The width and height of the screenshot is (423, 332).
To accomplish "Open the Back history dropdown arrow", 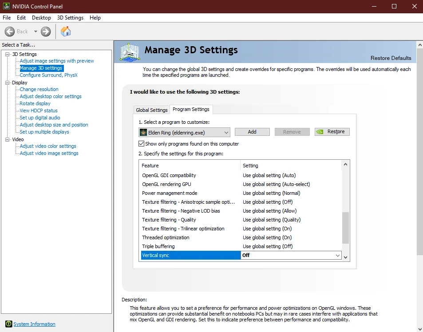I will pos(36,32).
